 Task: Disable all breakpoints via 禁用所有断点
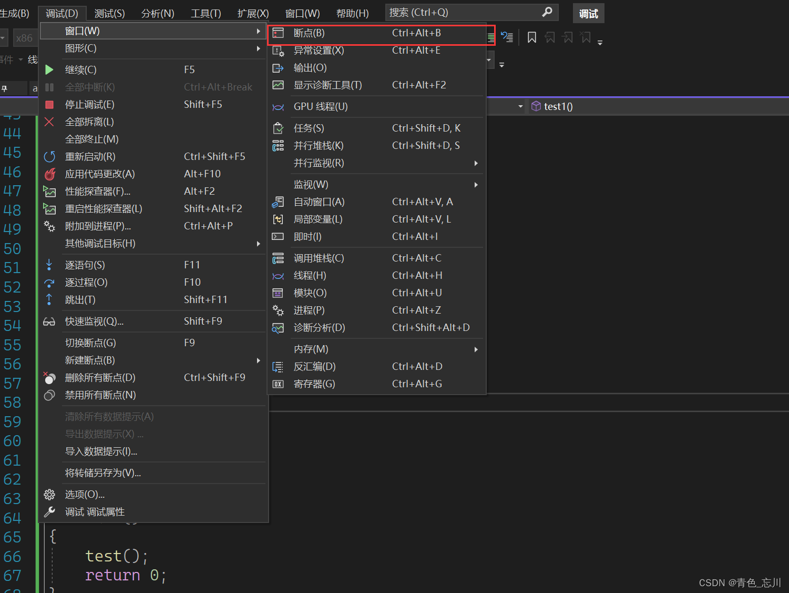(100, 395)
